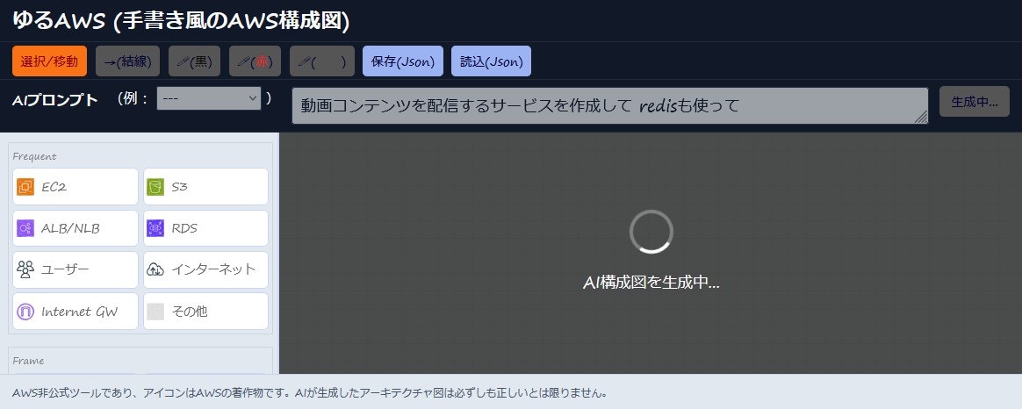
Task: Select the red pen (赤) tool
Action: [x=255, y=61]
